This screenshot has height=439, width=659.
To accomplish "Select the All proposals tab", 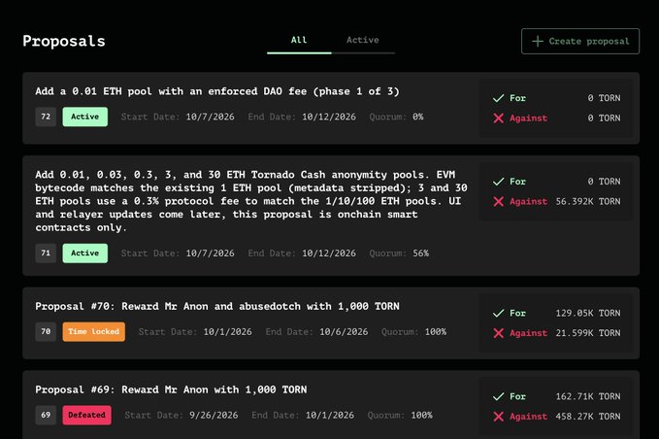I will pos(299,41).
